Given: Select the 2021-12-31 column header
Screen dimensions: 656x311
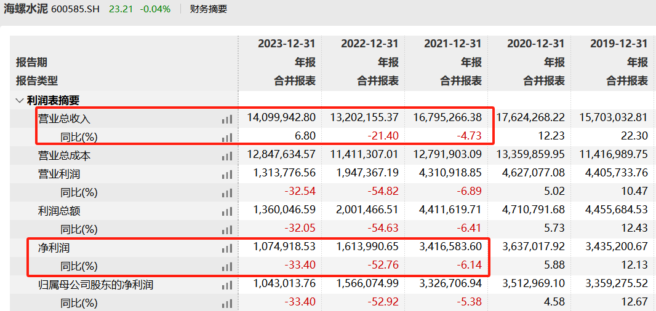Looking at the screenshot, I should tap(453, 44).
